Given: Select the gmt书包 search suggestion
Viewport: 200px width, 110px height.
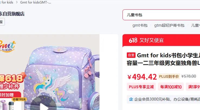Looking at the screenshot, I should click(x=140, y=25).
